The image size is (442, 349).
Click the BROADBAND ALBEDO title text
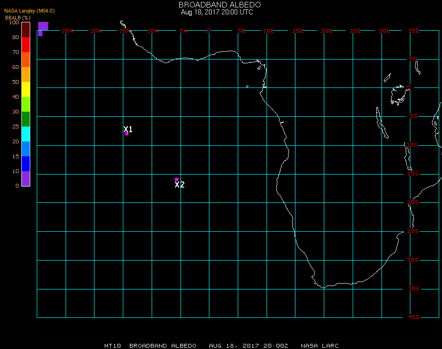coord(220,5)
